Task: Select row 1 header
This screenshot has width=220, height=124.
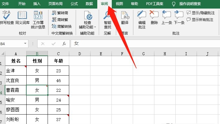Action: click(2, 61)
